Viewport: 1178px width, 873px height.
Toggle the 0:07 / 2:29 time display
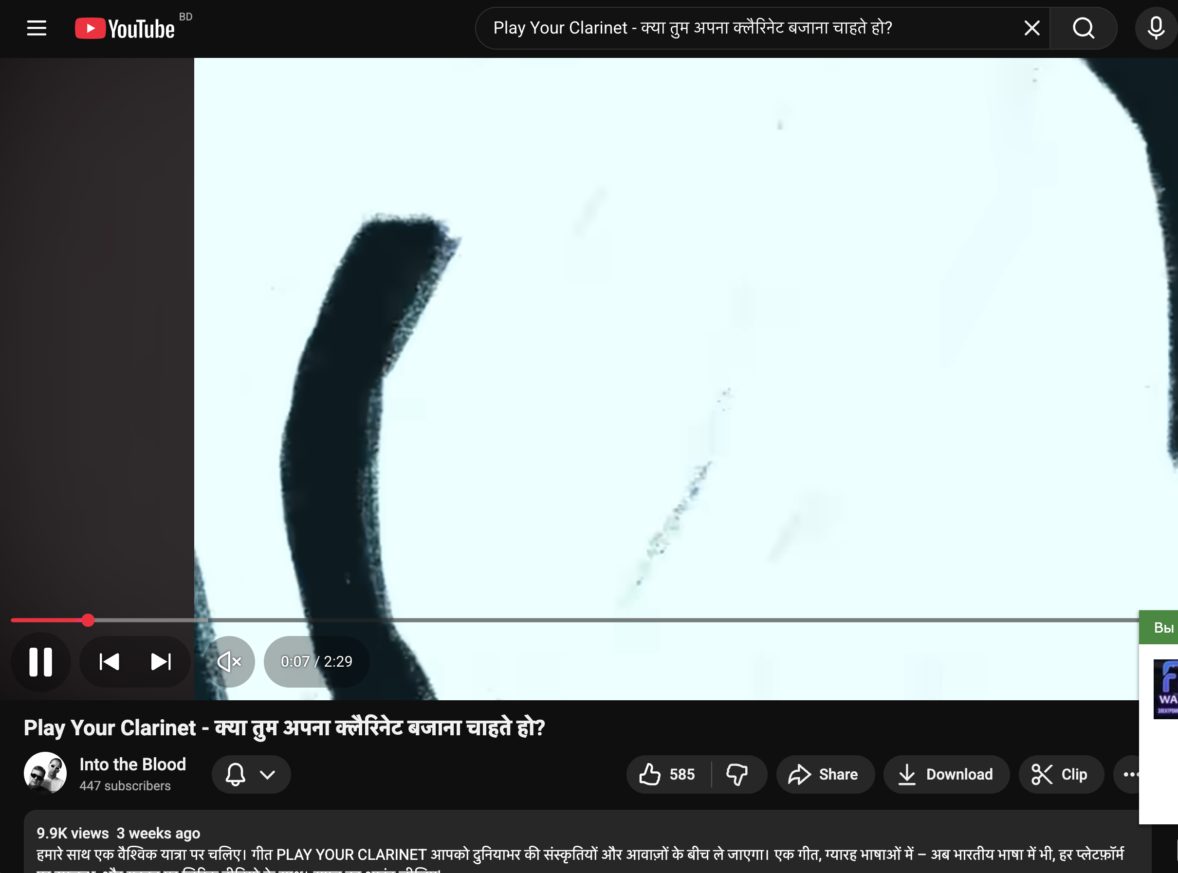[x=316, y=661]
